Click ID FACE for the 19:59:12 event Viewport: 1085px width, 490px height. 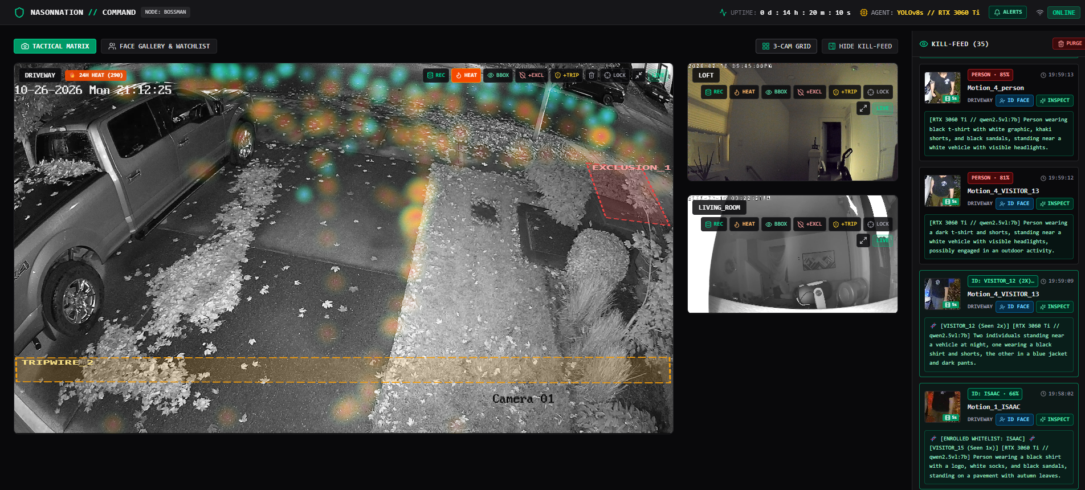pos(1014,203)
